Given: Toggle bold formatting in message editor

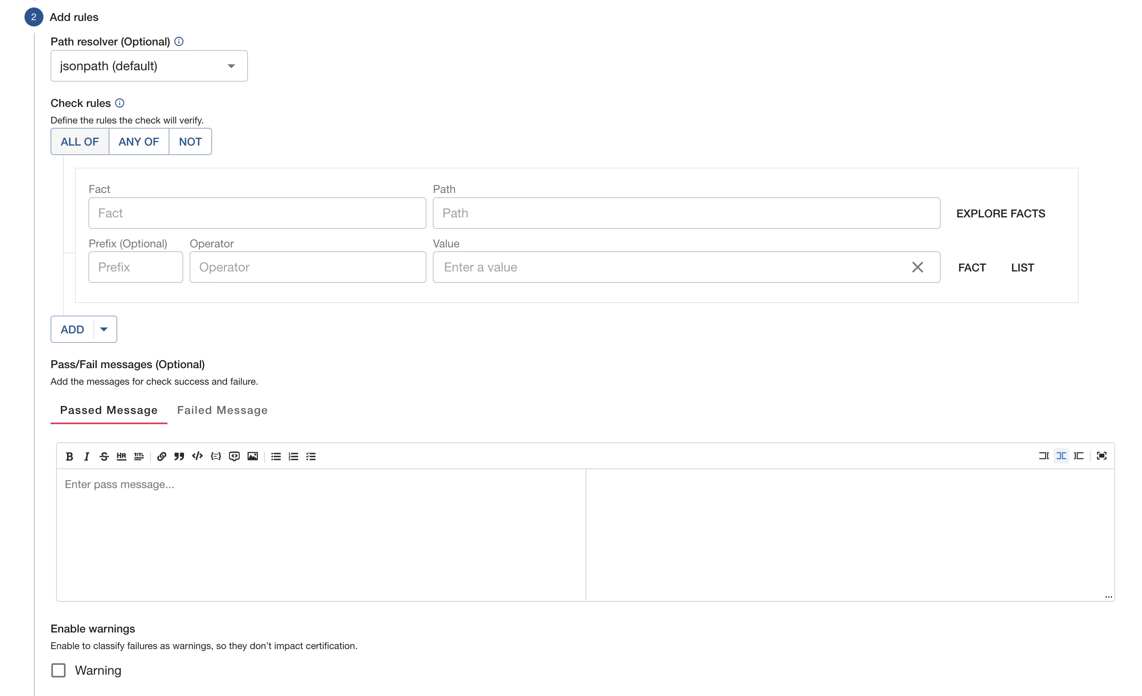Looking at the screenshot, I should click(69, 457).
